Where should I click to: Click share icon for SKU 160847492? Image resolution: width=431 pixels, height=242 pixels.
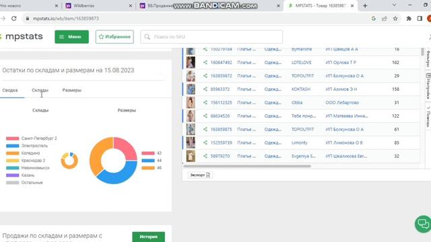pos(205,63)
